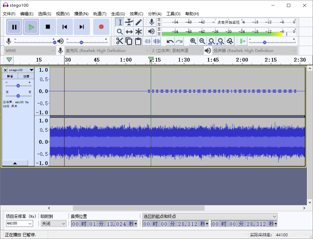
Task: Click the recording volume slider knob
Action: coord(54,42)
